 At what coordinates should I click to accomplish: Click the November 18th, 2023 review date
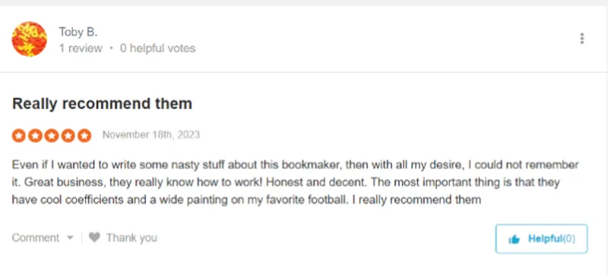pos(151,135)
